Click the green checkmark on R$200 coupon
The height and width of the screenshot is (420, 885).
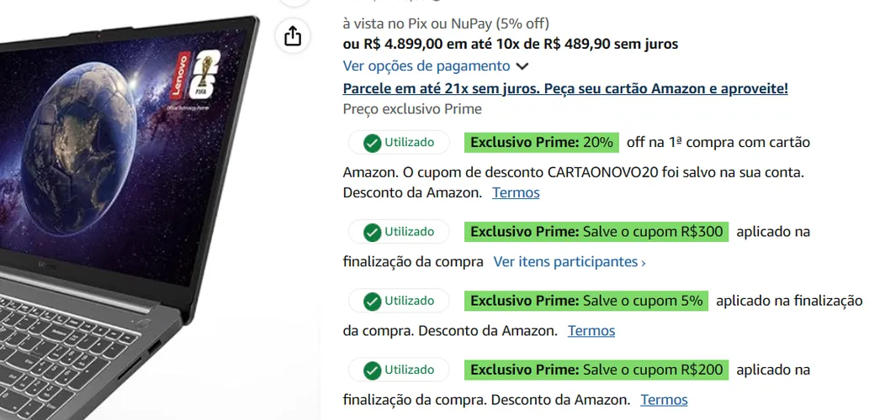point(372,371)
